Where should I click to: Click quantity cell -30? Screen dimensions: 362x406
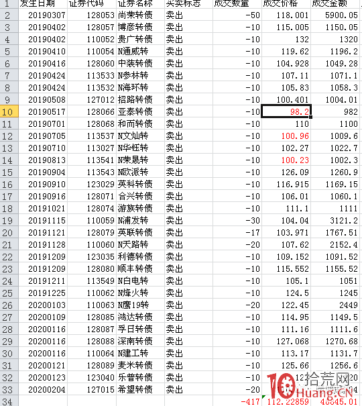(237, 221)
